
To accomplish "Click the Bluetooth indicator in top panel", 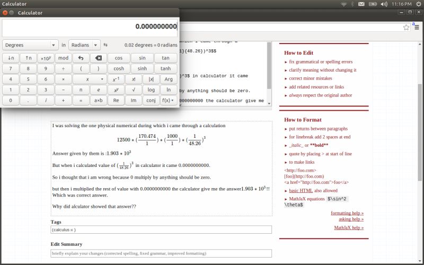I will point(352,4).
